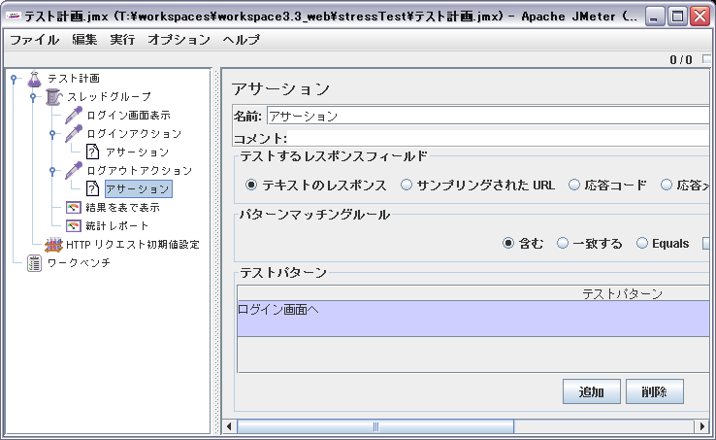The height and width of the screenshot is (440, 716).
Task: Click the horizontal scrollbar right arrow
Action: [x=700, y=426]
